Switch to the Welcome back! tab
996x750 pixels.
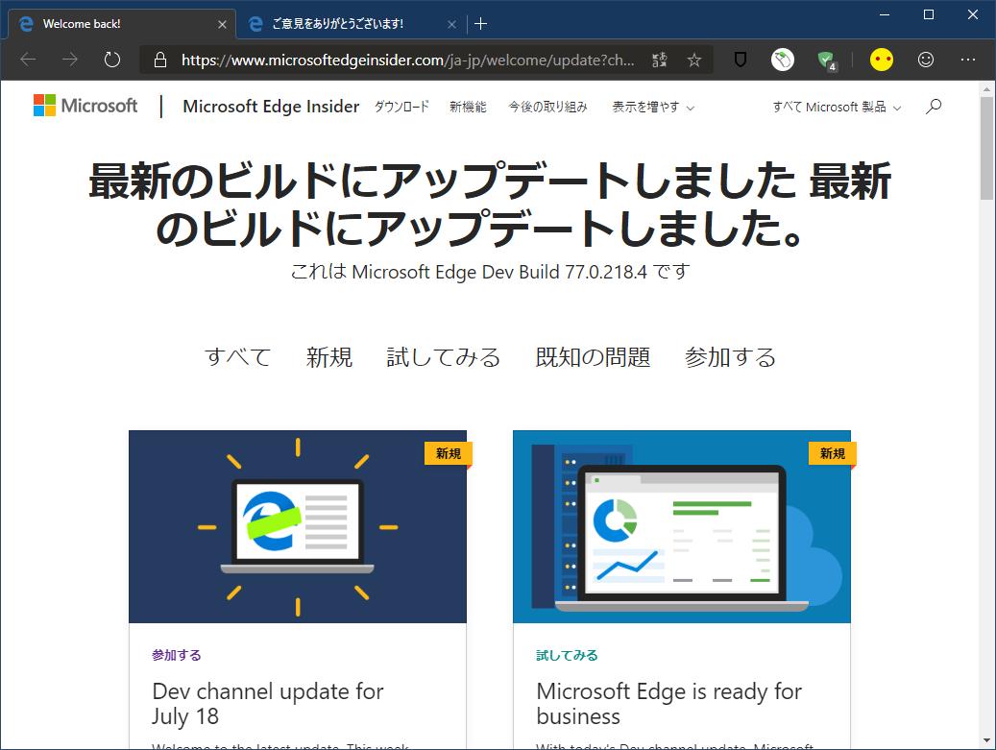(122, 24)
